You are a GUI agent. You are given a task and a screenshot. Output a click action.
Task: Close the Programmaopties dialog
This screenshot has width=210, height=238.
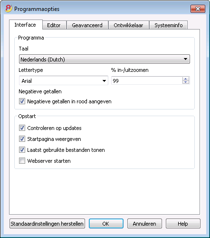point(198,9)
